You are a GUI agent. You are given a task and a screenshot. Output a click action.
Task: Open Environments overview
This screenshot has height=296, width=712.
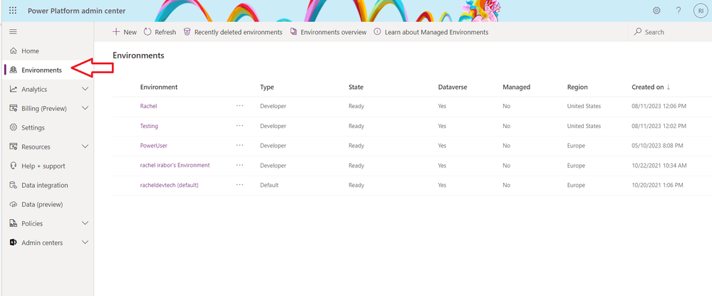[x=328, y=32]
